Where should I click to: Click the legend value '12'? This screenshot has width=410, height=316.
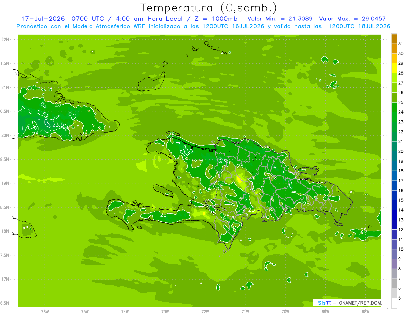(x=401, y=229)
